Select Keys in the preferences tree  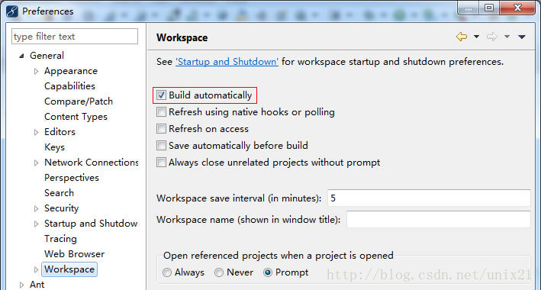[54, 147]
